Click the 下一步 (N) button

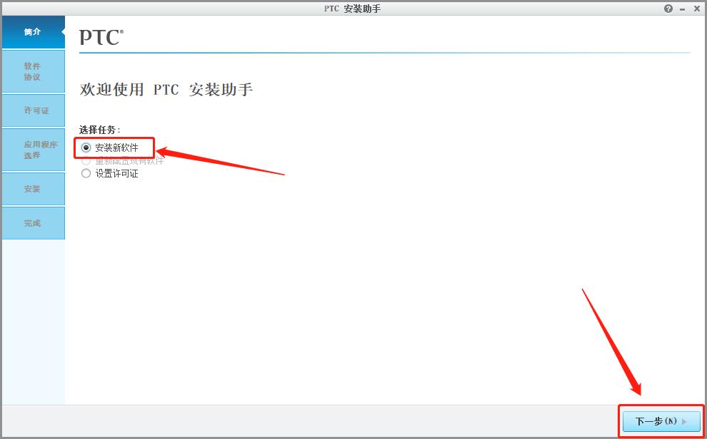[x=661, y=421]
